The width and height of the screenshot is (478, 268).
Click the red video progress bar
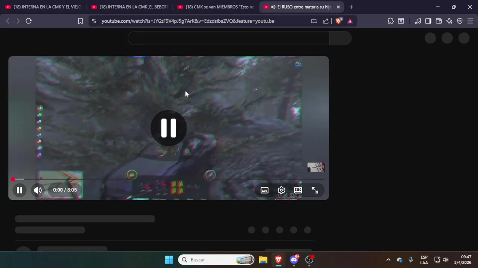click(x=168, y=179)
